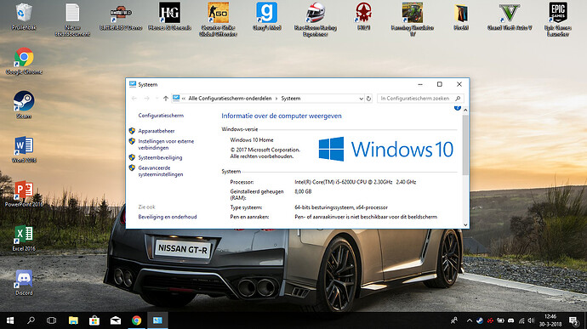Select the Battlefield 2 Demo desktop shortcut
The width and height of the screenshot is (587, 329).
coord(121,16)
